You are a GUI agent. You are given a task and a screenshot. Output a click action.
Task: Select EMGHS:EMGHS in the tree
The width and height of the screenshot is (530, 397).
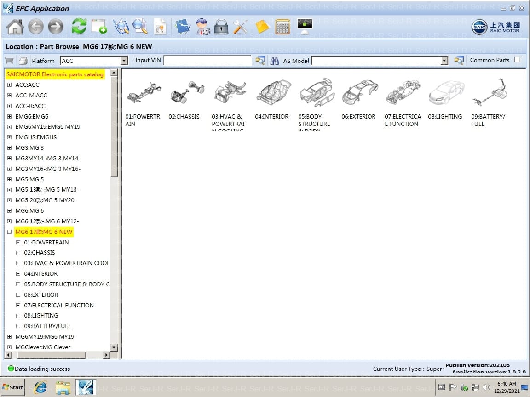point(36,137)
